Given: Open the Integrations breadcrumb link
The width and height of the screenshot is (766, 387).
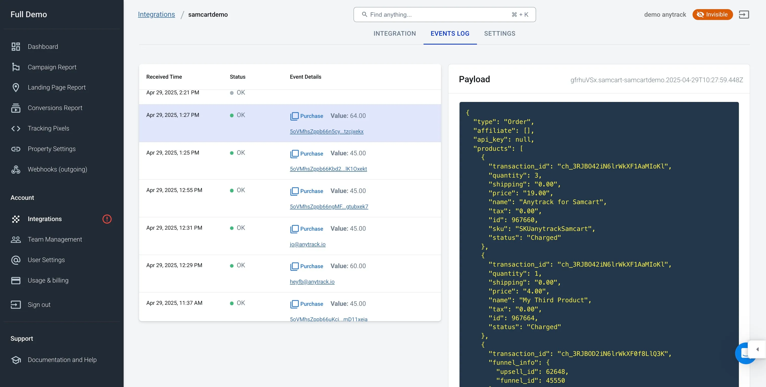Looking at the screenshot, I should pyautogui.click(x=156, y=14).
